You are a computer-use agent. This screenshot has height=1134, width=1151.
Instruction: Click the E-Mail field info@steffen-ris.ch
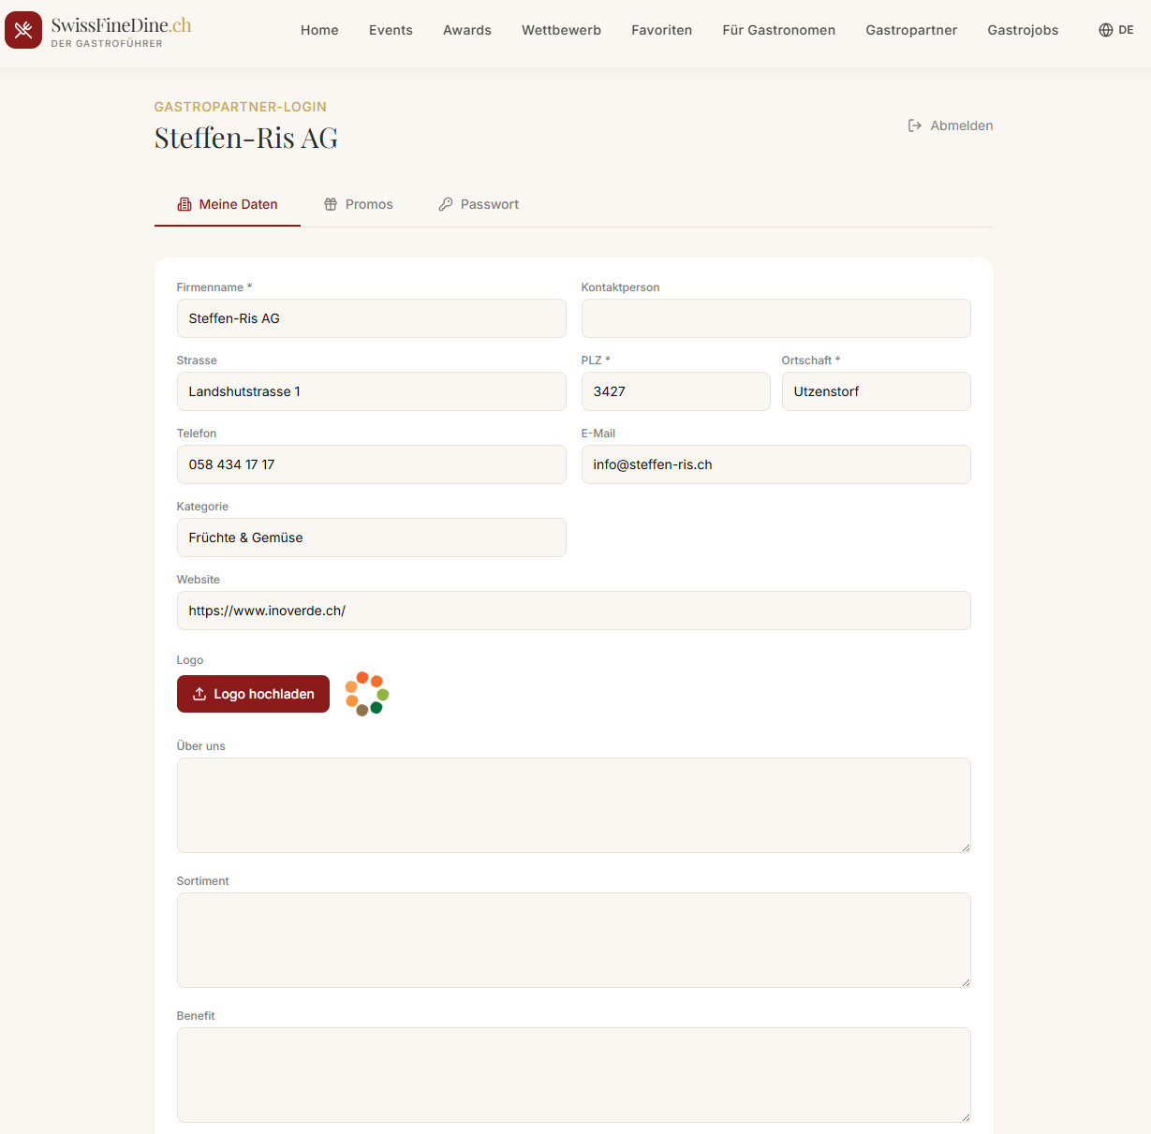[776, 464]
